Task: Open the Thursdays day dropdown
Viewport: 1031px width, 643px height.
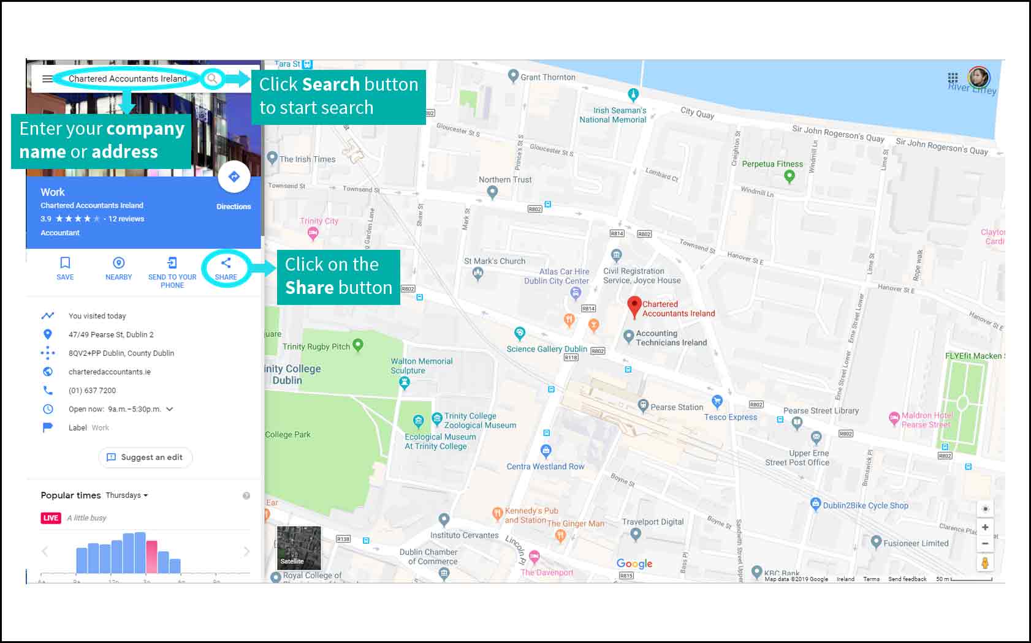Action: click(127, 495)
